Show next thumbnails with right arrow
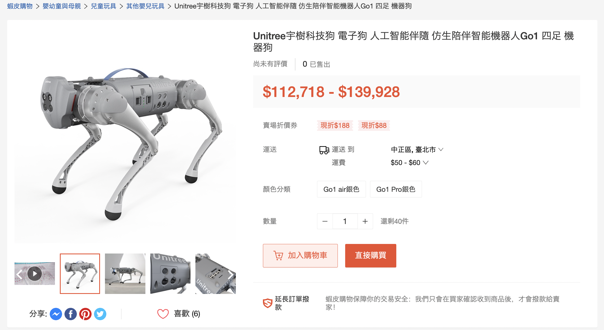This screenshot has width=604, height=330. click(x=231, y=274)
